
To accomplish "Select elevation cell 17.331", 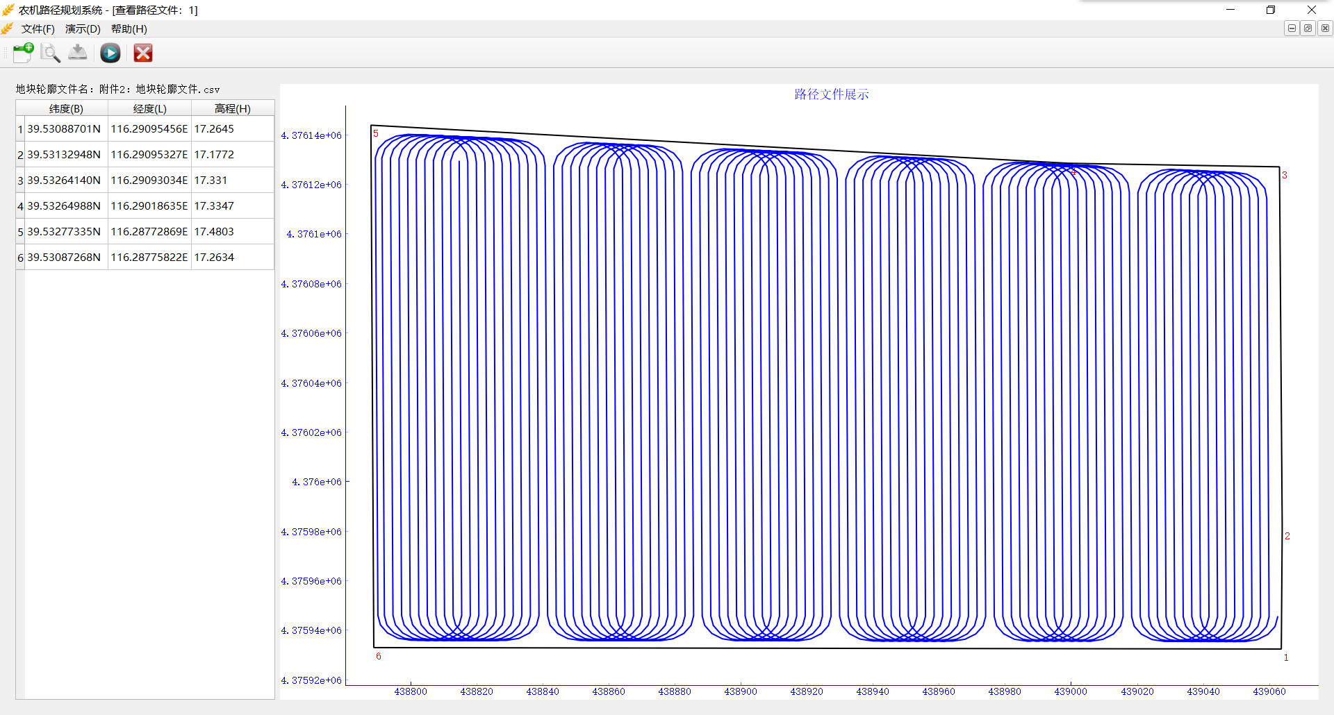I will pos(233,180).
